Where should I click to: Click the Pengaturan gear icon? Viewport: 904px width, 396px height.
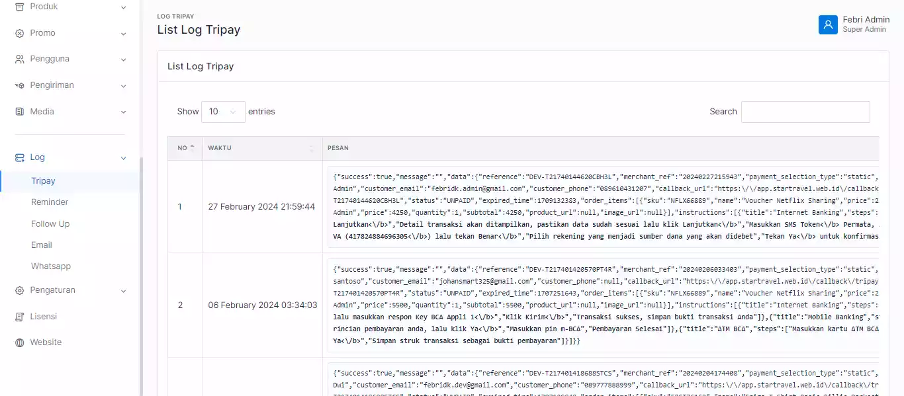[x=19, y=290]
